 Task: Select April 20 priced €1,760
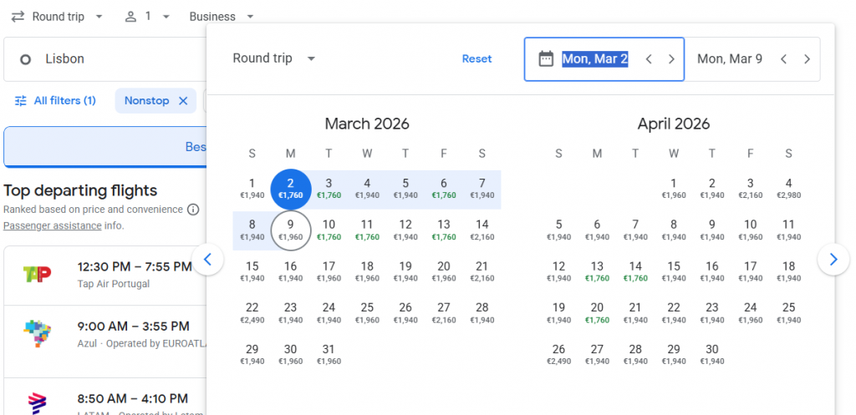597,313
